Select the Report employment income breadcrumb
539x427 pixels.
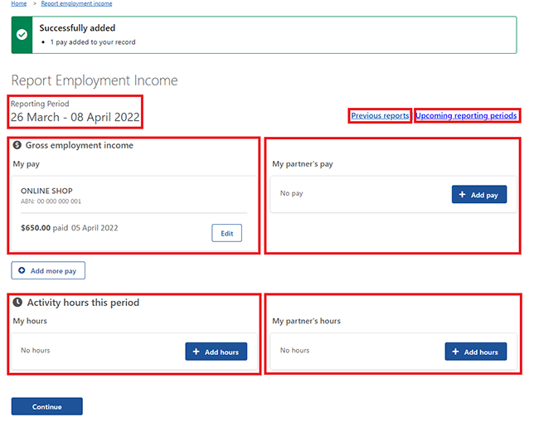pyautogui.click(x=76, y=3)
